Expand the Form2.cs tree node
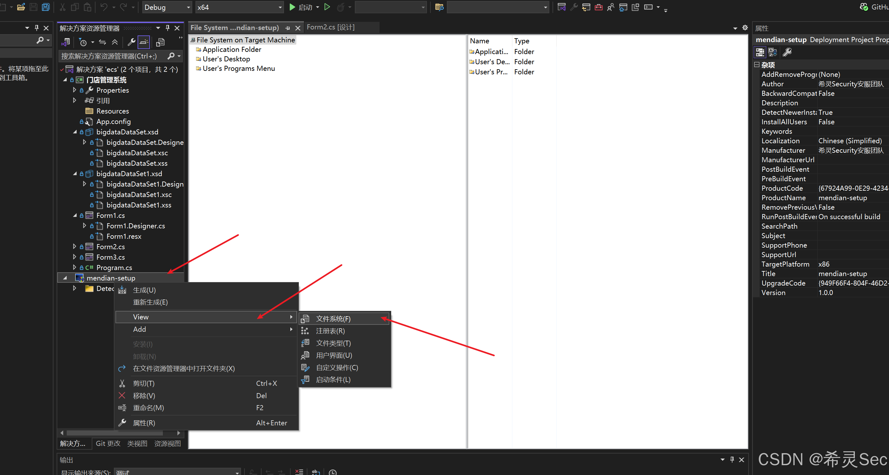This screenshot has height=475, width=889. click(75, 246)
